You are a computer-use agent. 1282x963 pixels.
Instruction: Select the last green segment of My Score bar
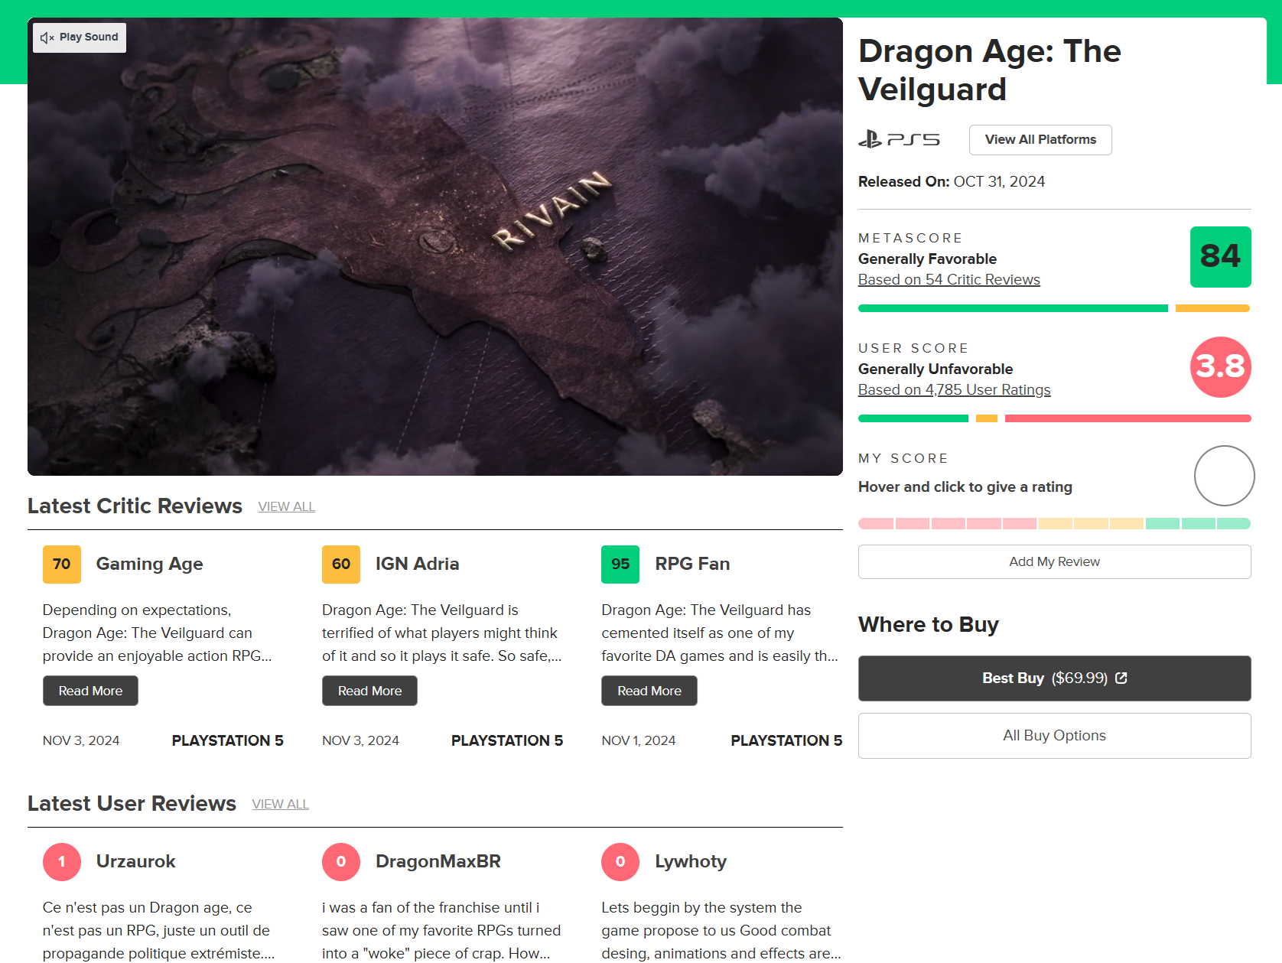coord(1234,524)
